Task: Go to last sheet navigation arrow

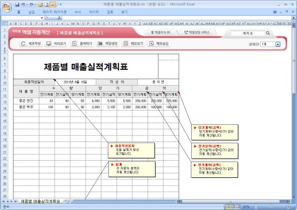Action: (x=15, y=201)
